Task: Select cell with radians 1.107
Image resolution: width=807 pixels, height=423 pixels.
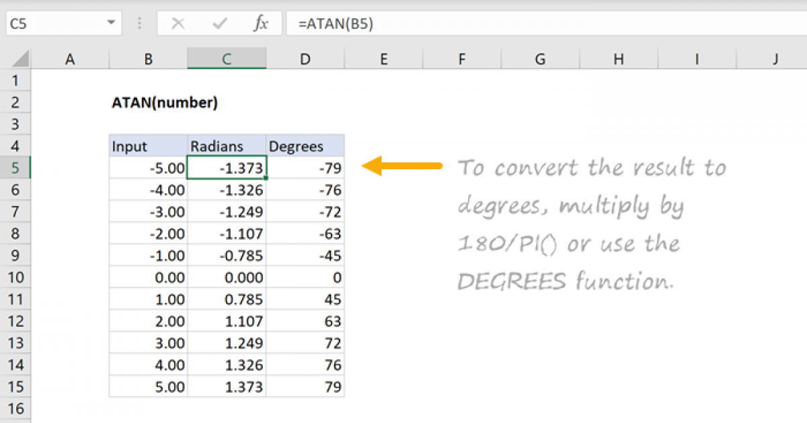Action: [227, 321]
